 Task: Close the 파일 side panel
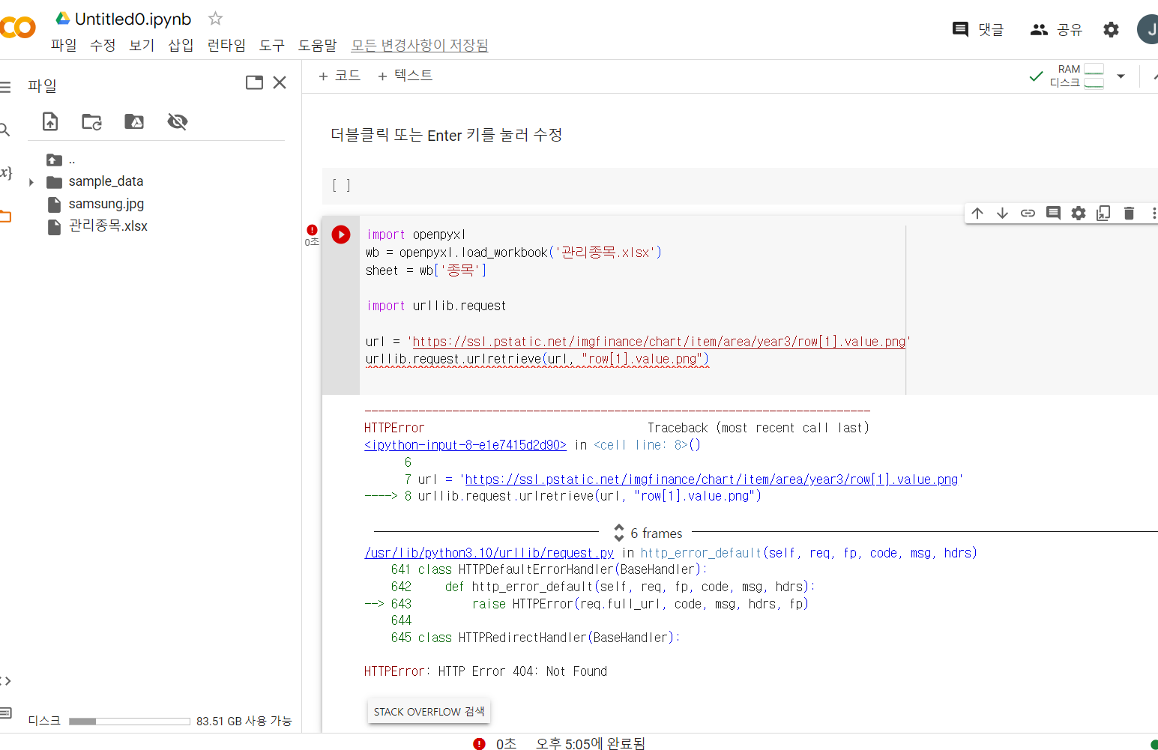280,82
